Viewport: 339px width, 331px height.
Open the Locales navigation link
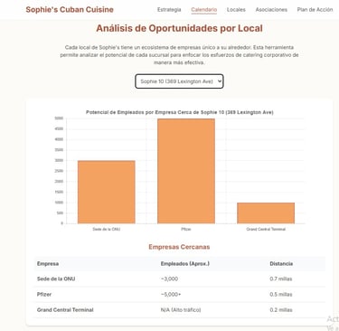[236, 10]
